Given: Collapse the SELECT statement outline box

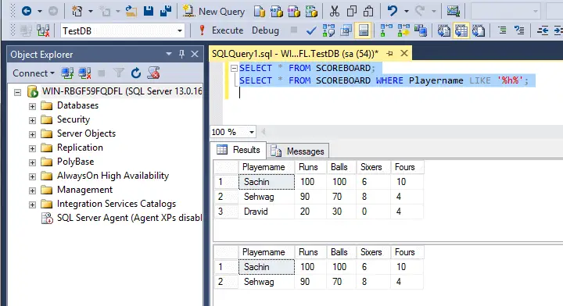Looking at the screenshot, I should tap(234, 68).
